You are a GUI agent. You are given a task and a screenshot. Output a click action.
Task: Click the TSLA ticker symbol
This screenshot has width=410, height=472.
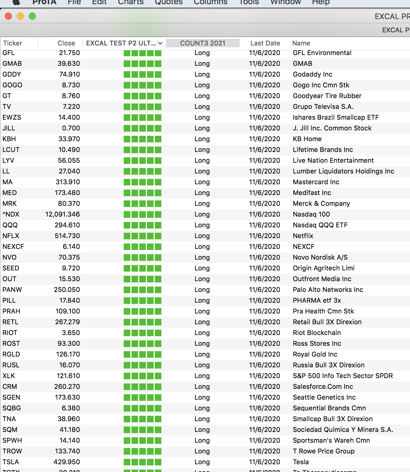(x=11, y=462)
